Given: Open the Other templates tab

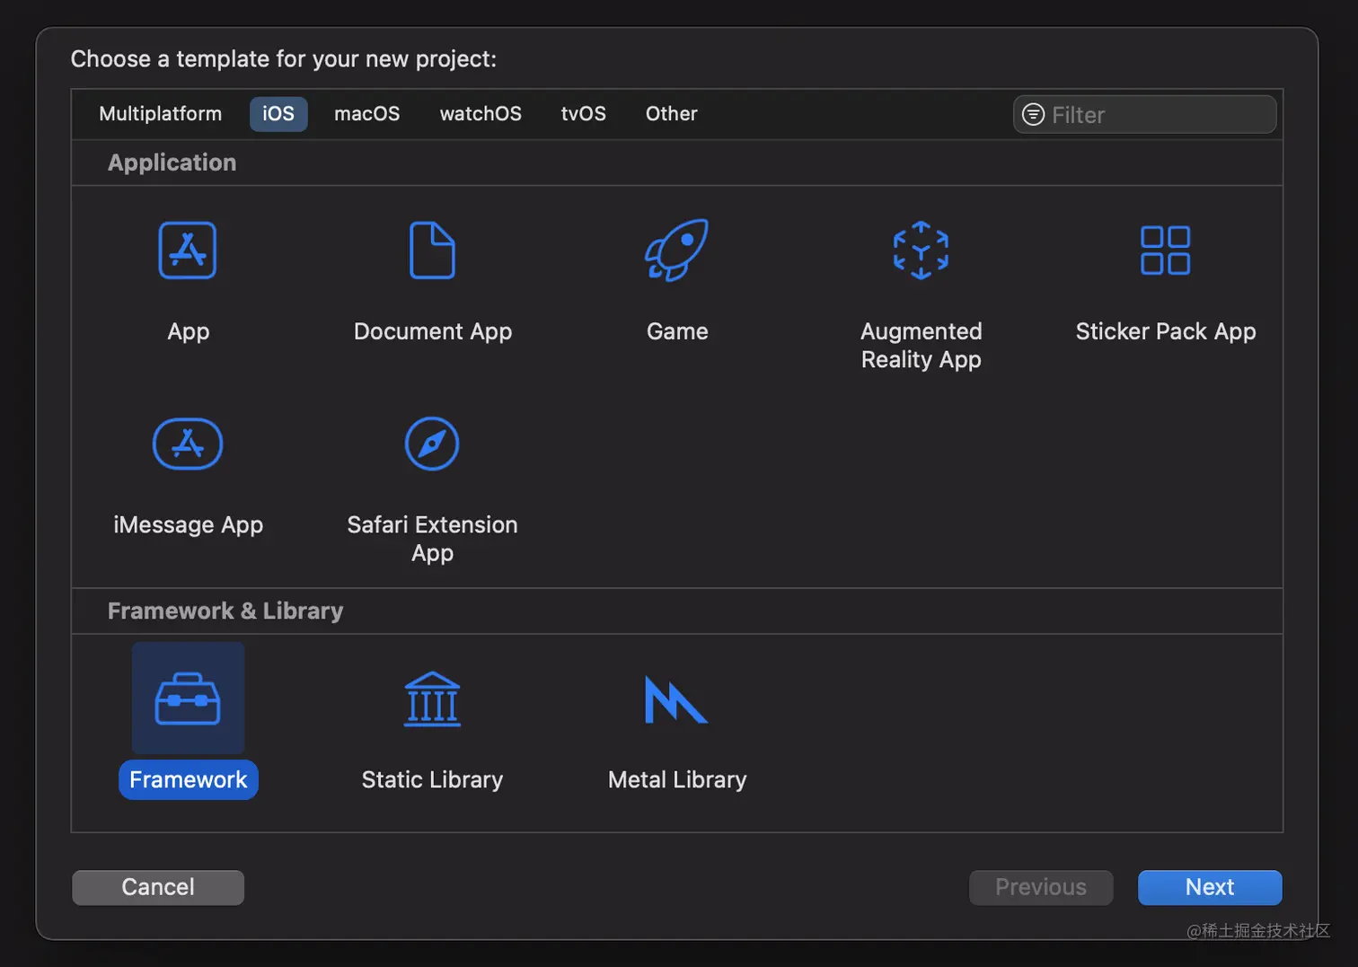Looking at the screenshot, I should [x=671, y=114].
